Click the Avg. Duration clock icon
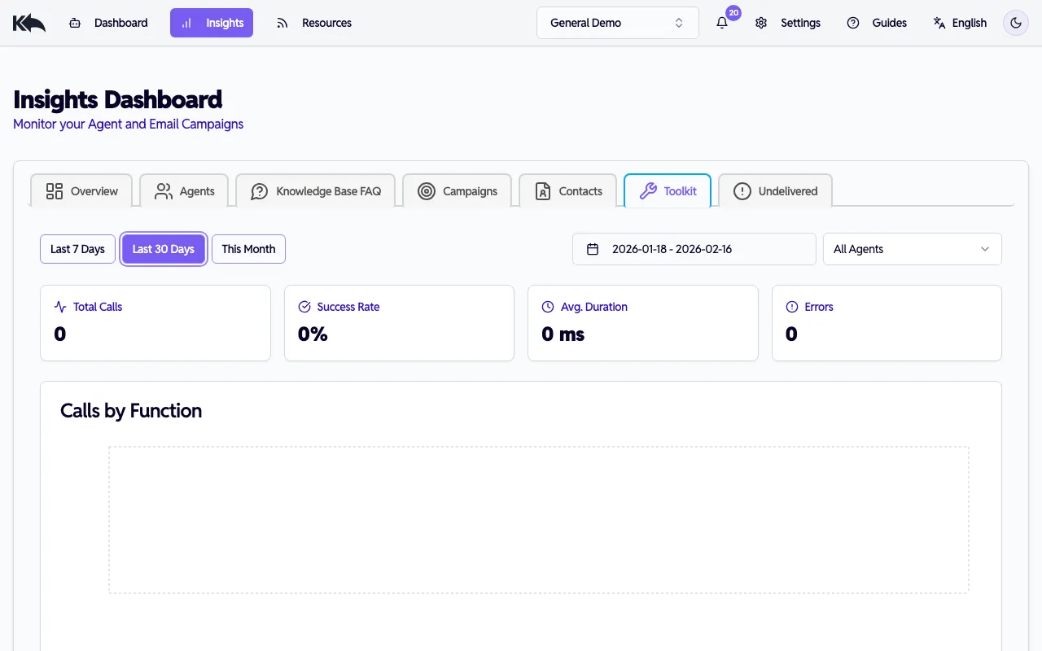 pyautogui.click(x=546, y=307)
